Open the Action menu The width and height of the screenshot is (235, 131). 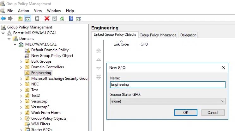pos(23,11)
